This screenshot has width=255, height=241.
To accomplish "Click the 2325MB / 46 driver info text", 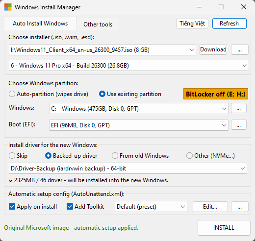I will [88, 180].
